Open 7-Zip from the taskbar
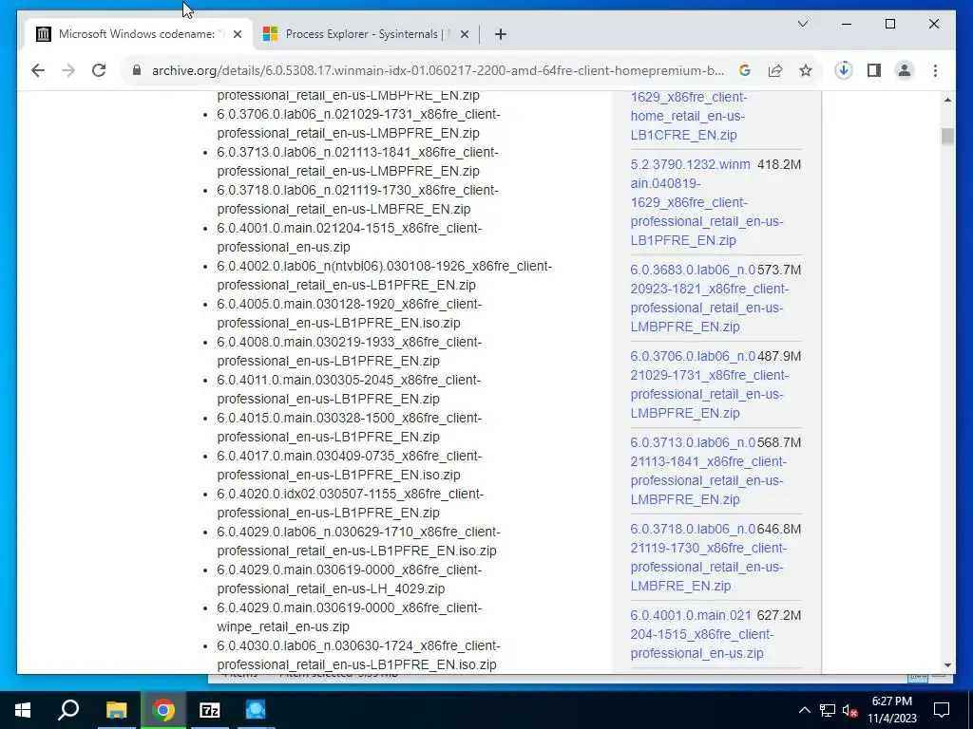Viewport: 973px width, 729px height. point(210,710)
